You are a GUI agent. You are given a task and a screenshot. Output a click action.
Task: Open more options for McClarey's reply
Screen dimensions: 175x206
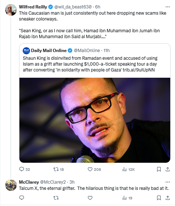click(x=168, y=182)
